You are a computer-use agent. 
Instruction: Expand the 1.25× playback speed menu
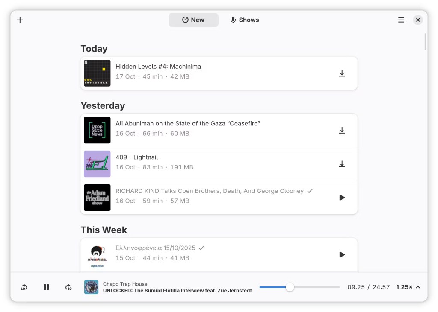[x=408, y=287]
